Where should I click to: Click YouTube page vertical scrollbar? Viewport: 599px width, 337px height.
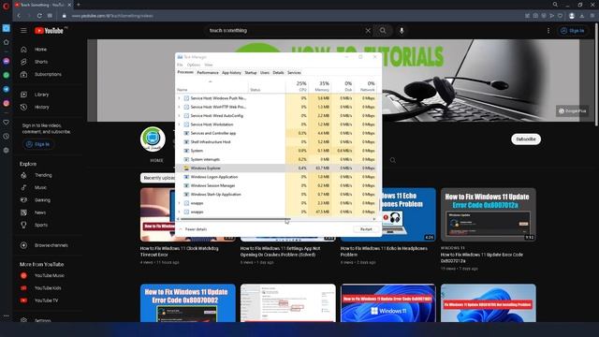click(596, 75)
